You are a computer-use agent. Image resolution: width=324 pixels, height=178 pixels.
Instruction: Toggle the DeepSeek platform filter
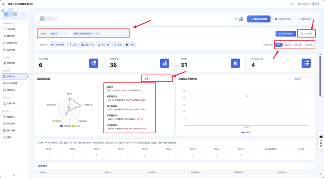pyautogui.click(x=58, y=45)
